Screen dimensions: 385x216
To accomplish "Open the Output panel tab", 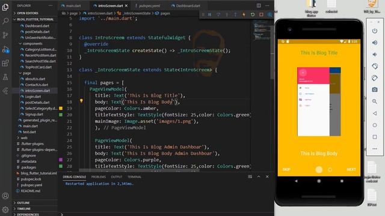I will [x=117, y=177].
